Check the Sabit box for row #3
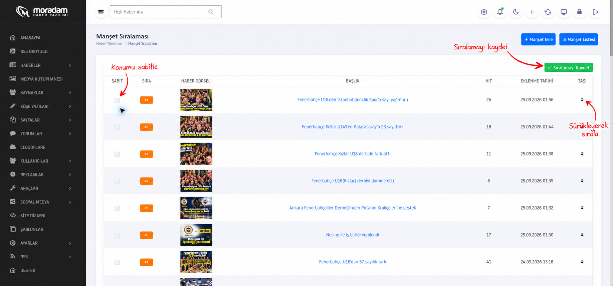 coord(117,154)
